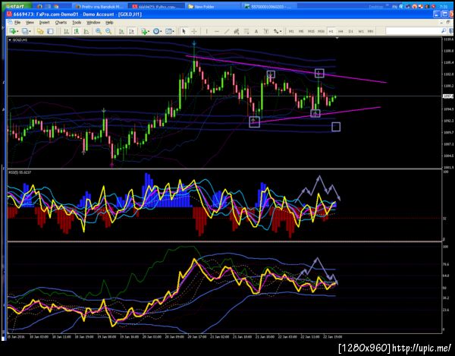The width and height of the screenshot is (455, 356).
Task: Click the Windows start button
Action: coord(17,6)
